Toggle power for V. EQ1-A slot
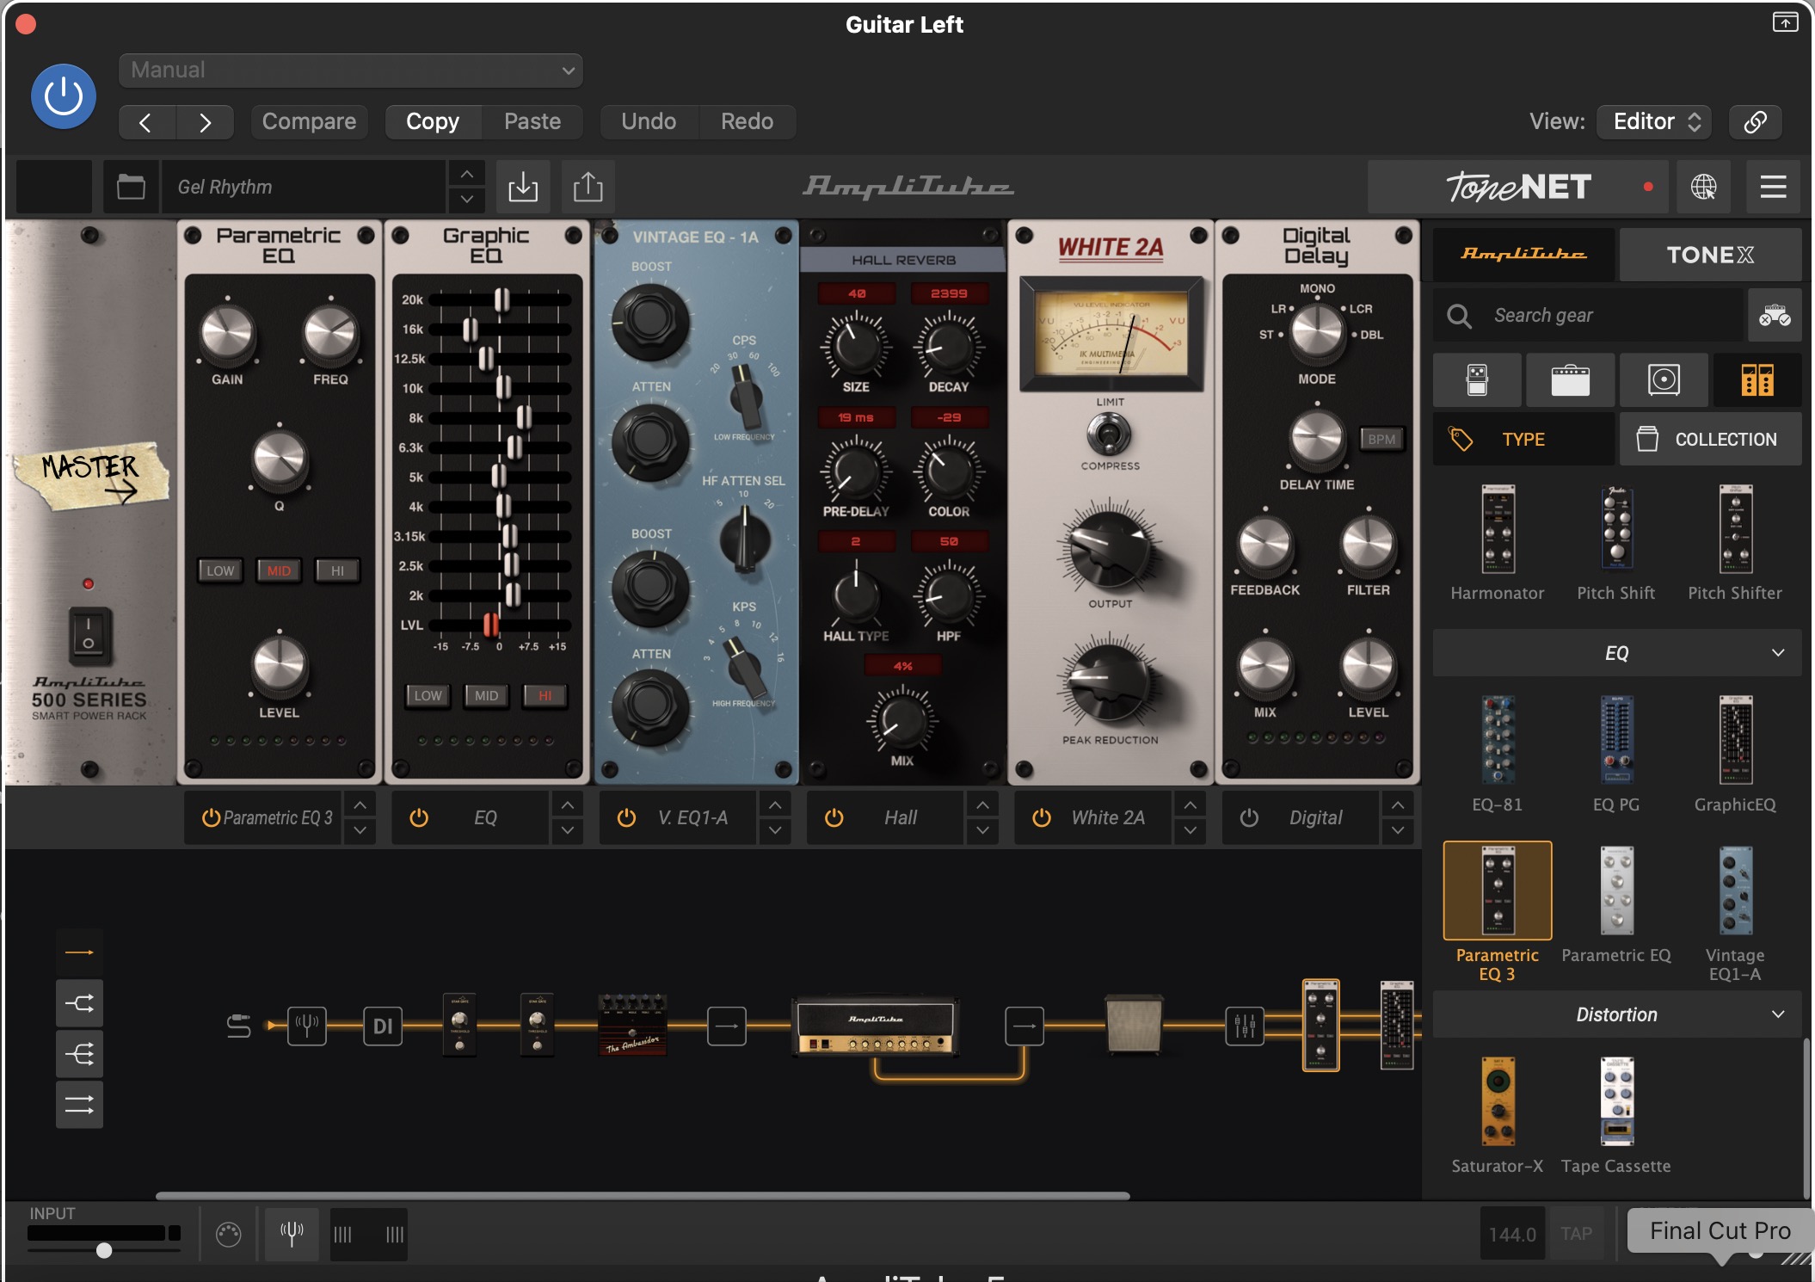The height and width of the screenshot is (1282, 1815). (x=626, y=817)
